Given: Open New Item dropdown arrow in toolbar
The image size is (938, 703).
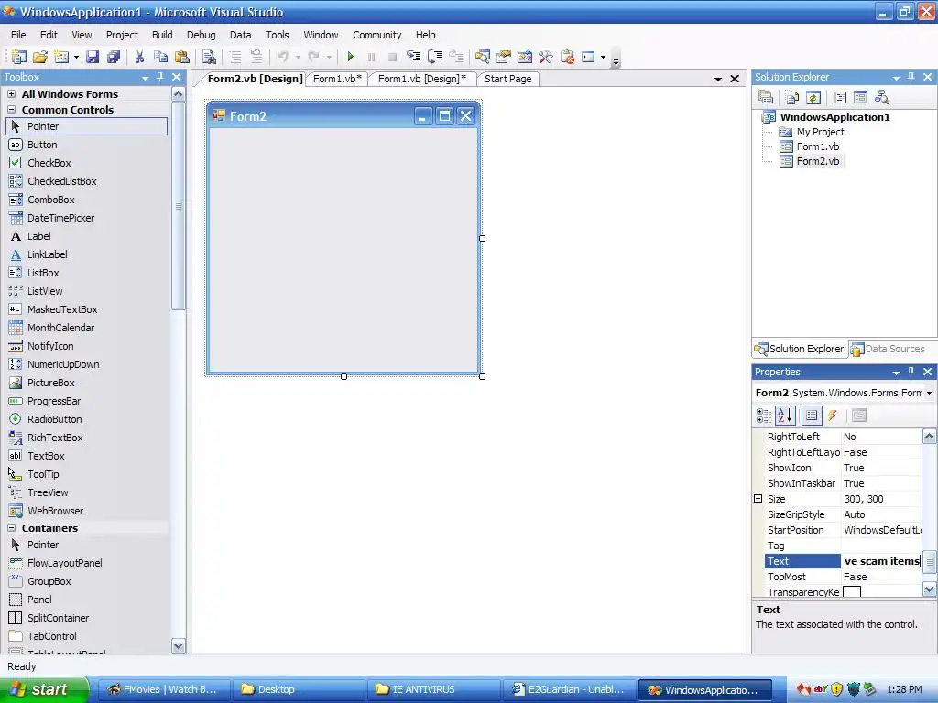Looking at the screenshot, I should [77, 58].
